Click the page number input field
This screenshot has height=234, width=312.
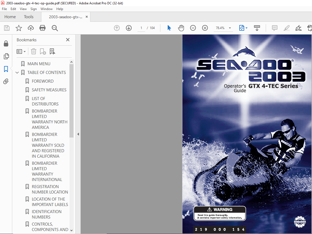pyautogui.click(x=141, y=28)
